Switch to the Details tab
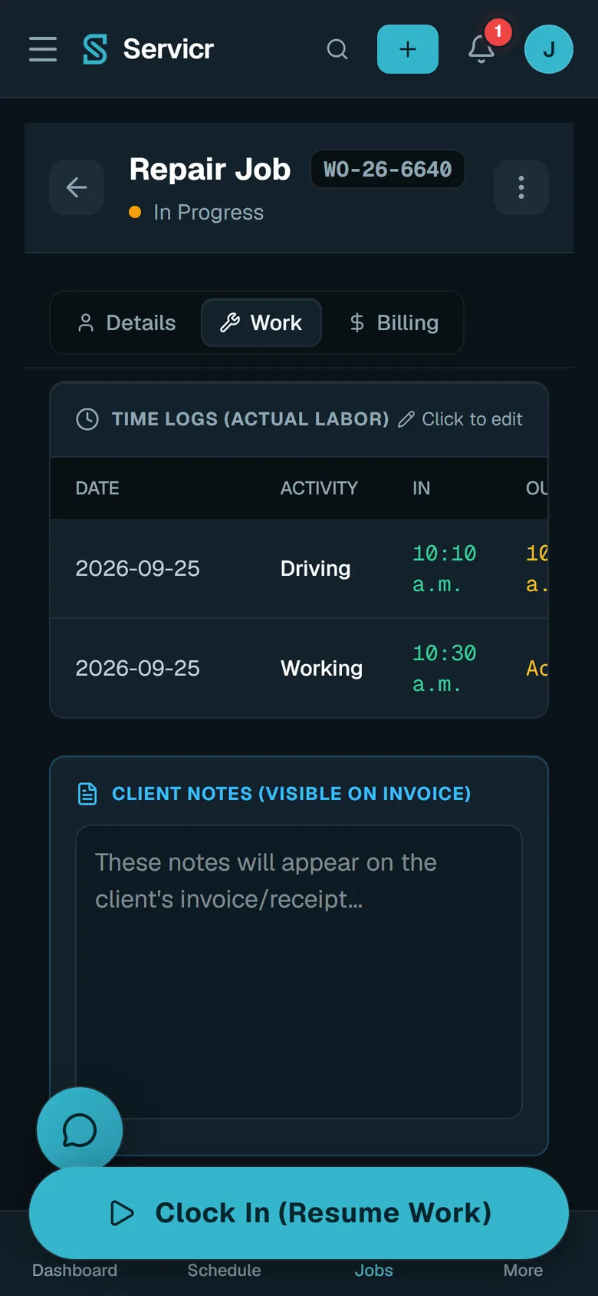This screenshot has height=1296, width=598. (127, 322)
